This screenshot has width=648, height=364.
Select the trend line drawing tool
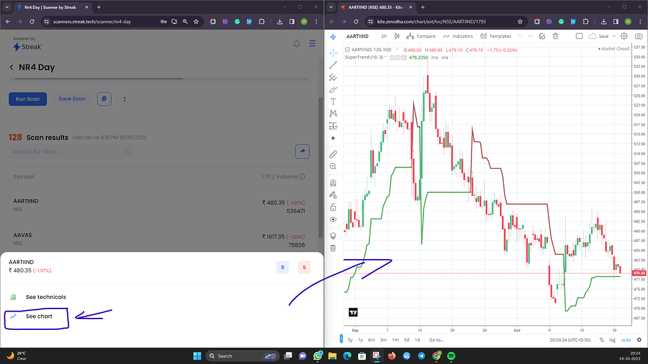coord(333,66)
